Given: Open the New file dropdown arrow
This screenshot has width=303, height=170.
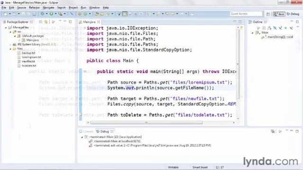Looking at the screenshot, I should click(x=10, y=14).
